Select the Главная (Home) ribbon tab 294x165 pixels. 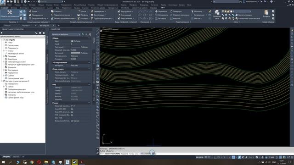(x=5, y=8)
